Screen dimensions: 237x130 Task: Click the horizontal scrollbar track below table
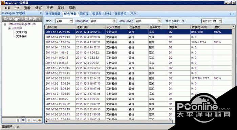point(110,121)
